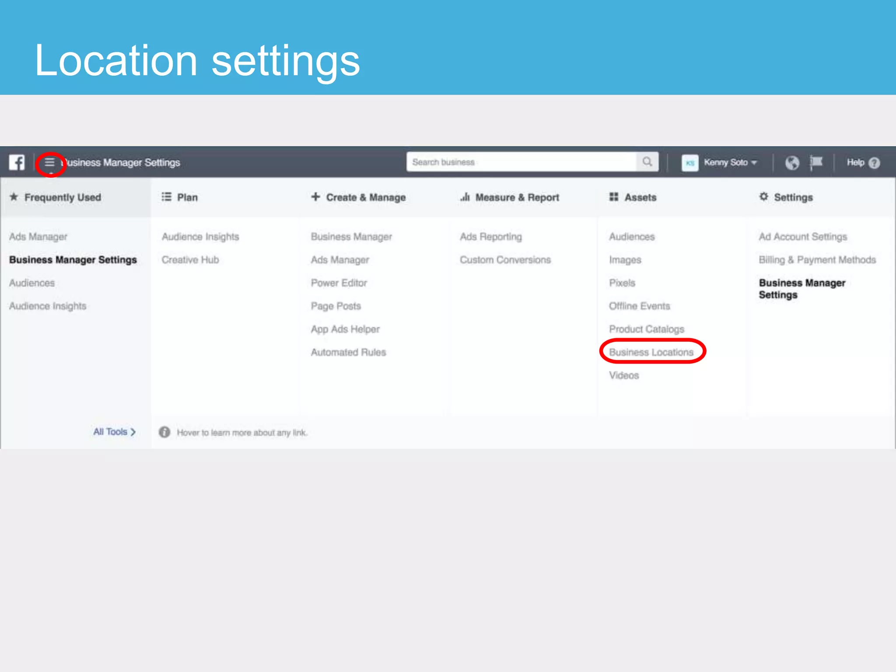
Task: Click the Business Manager Settings header title
Action: point(121,163)
